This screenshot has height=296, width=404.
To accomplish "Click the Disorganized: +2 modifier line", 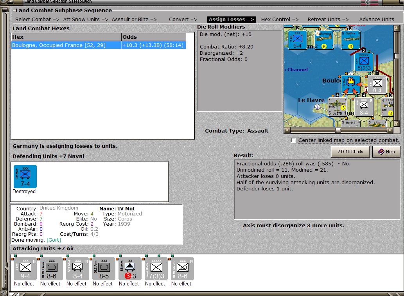I will point(221,53).
